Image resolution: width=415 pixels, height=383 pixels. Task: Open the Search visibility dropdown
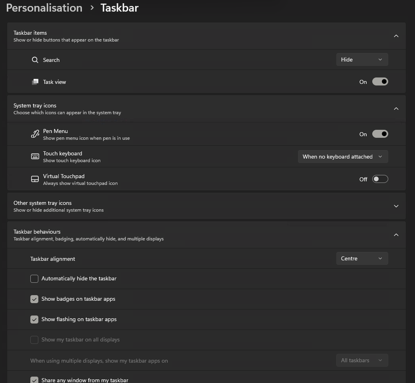[362, 60]
